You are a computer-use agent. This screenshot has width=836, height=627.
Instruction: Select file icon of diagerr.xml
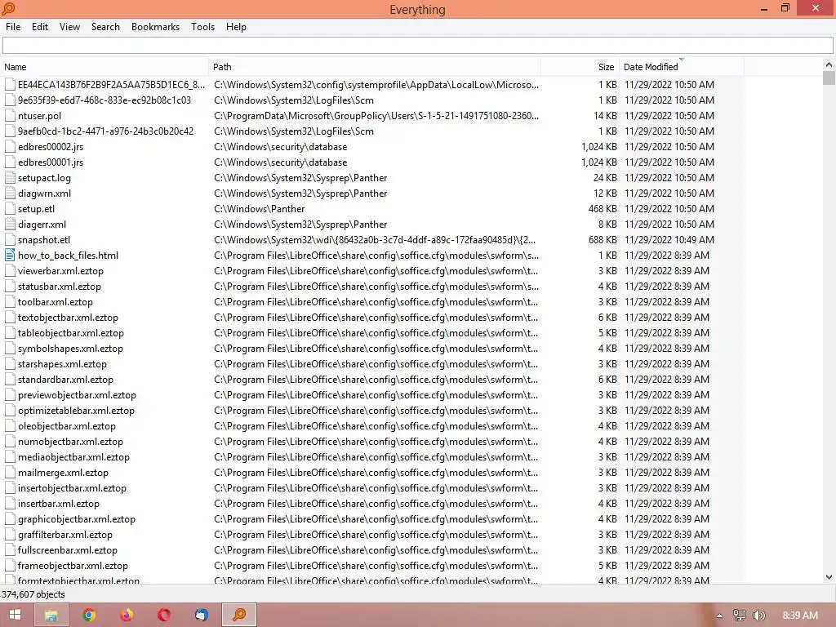(10, 224)
